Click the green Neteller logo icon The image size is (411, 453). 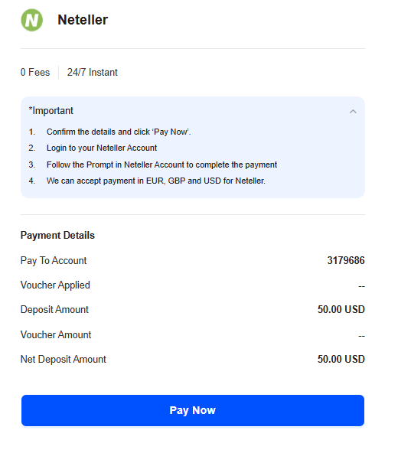32,20
